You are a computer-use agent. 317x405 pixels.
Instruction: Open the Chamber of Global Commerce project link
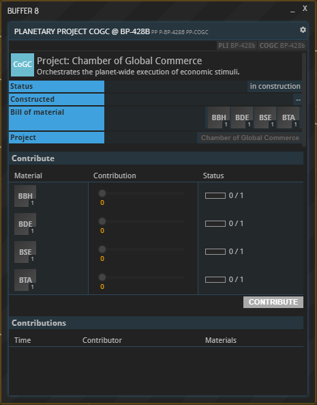250,138
